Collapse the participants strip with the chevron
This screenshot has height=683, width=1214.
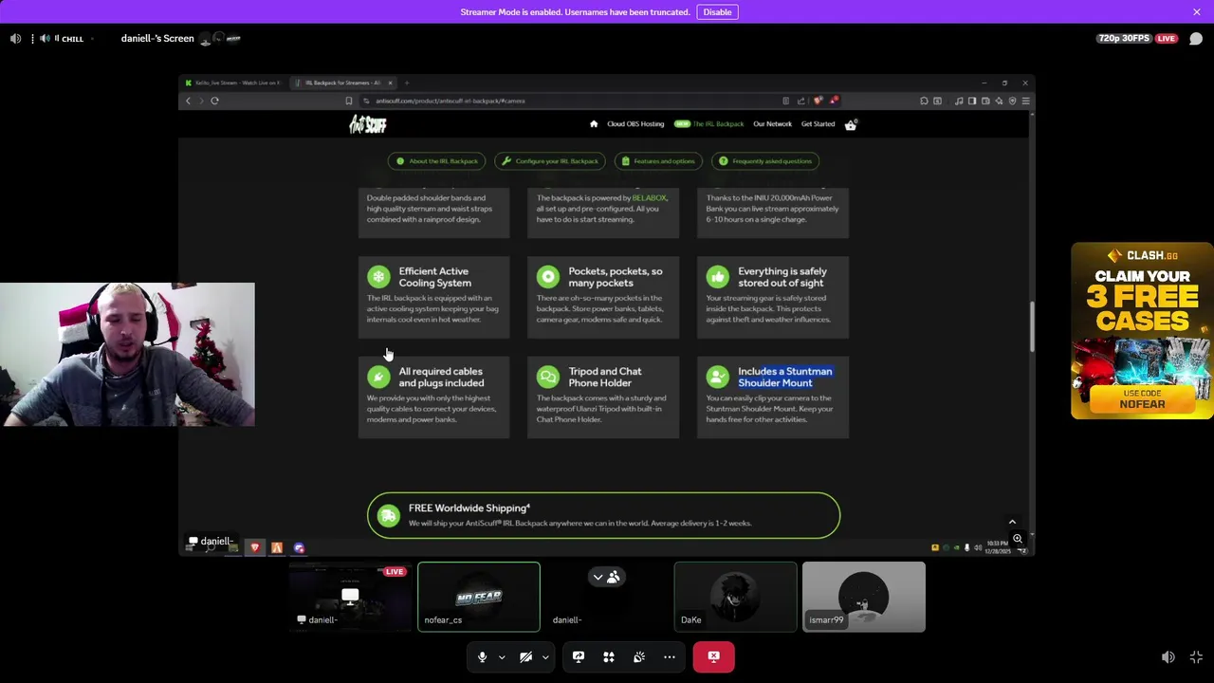pyautogui.click(x=598, y=577)
